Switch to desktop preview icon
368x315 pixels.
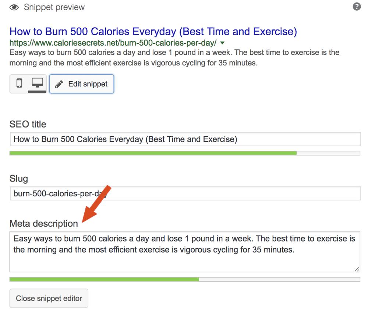[37, 83]
